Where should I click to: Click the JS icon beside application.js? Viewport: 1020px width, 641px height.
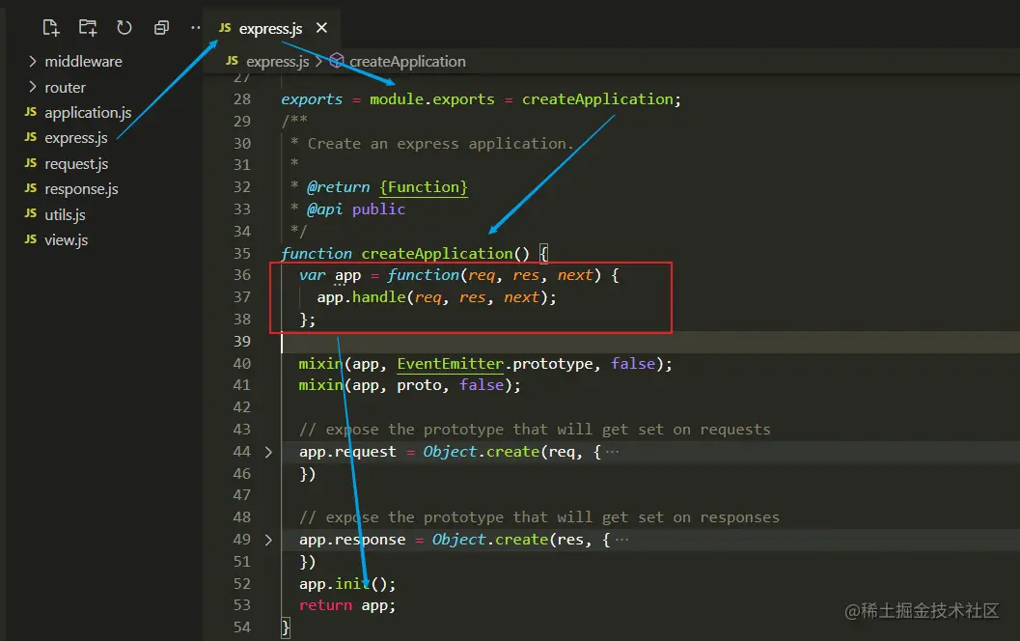31,112
